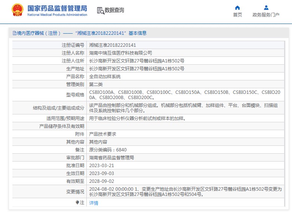Select 湖南省药品监督管理局 approval department

(x=111, y=157)
